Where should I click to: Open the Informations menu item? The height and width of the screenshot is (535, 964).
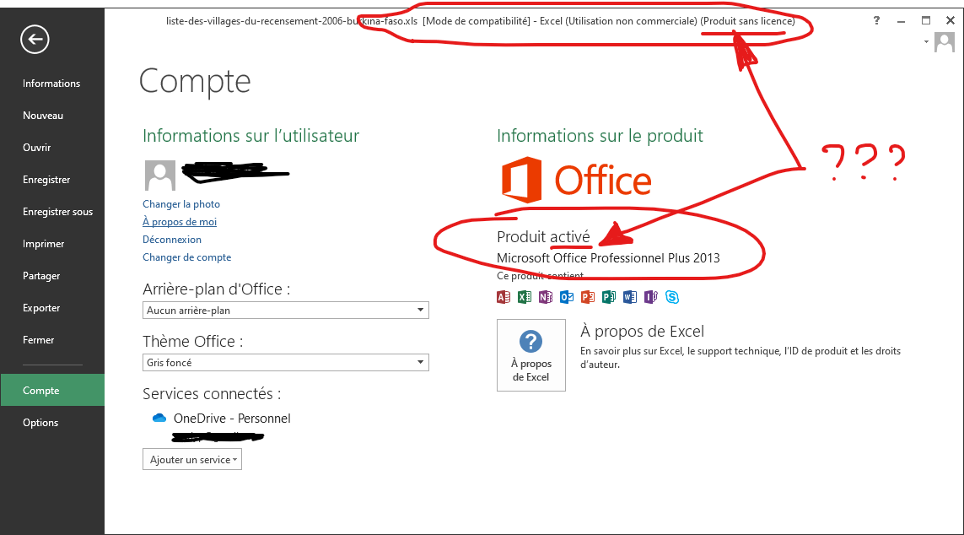tap(51, 83)
